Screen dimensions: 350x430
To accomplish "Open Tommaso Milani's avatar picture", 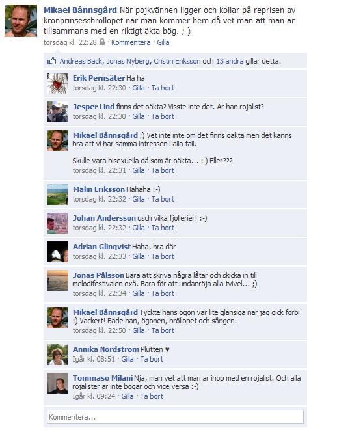I will 57,383.
